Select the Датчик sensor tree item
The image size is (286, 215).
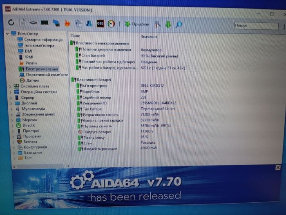tap(33, 80)
